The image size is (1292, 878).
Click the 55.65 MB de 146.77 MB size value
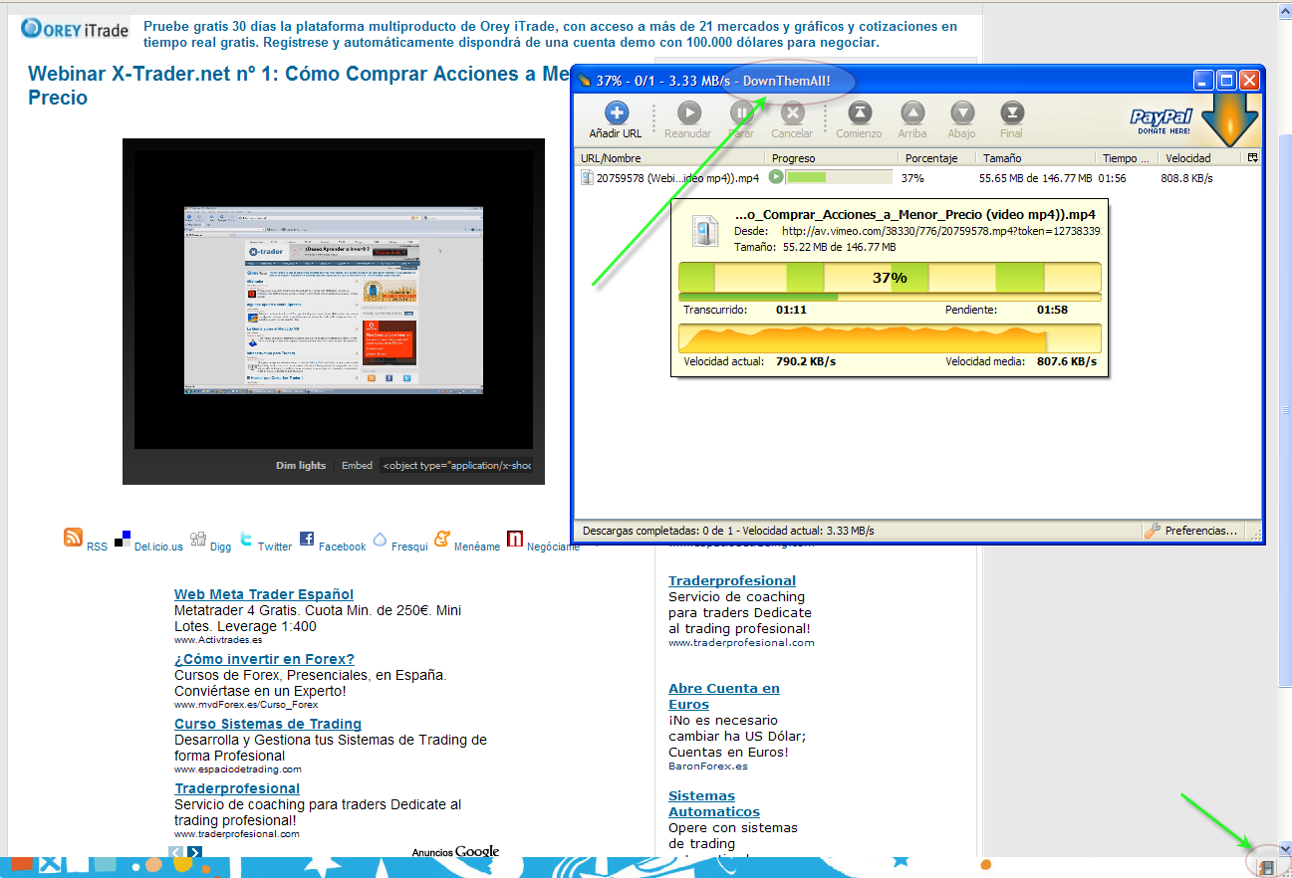(1037, 178)
